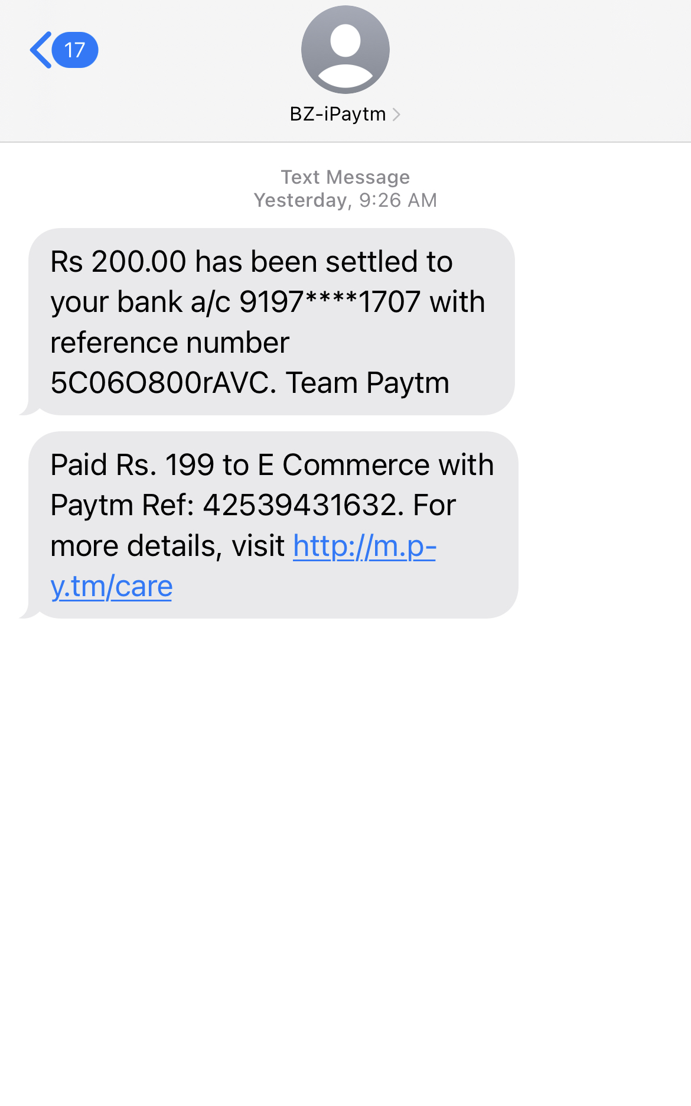Open the http://m.p- link in message
The image size is (691, 1106).
click(364, 546)
